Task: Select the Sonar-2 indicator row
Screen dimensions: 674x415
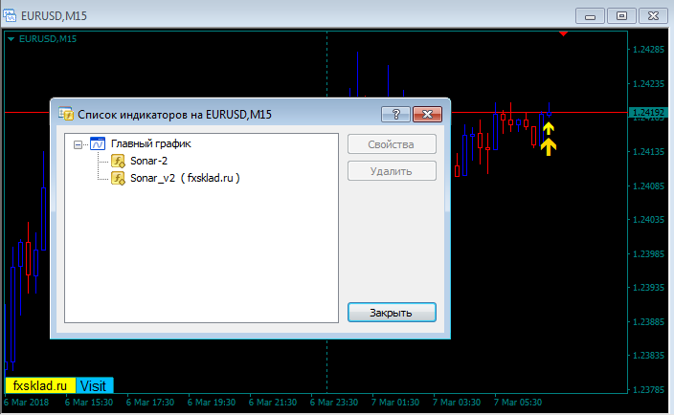Action: (x=148, y=161)
